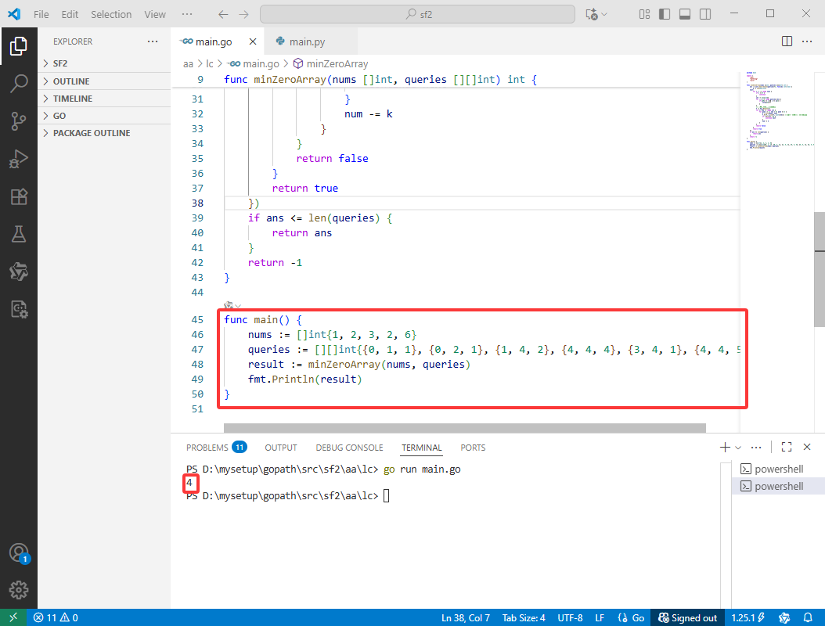Maximize the terminal panel size
Viewport: 825px width, 626px height.
pyautogui.click(x=786, y=447)
